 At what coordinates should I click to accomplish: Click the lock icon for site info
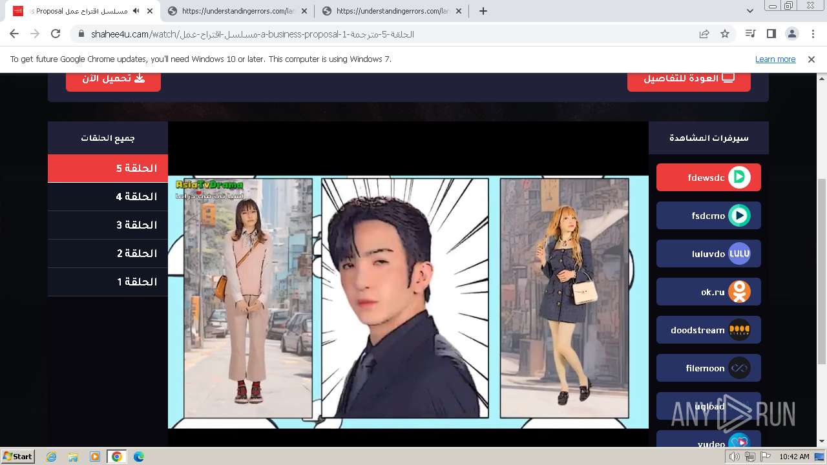[81, 34]
